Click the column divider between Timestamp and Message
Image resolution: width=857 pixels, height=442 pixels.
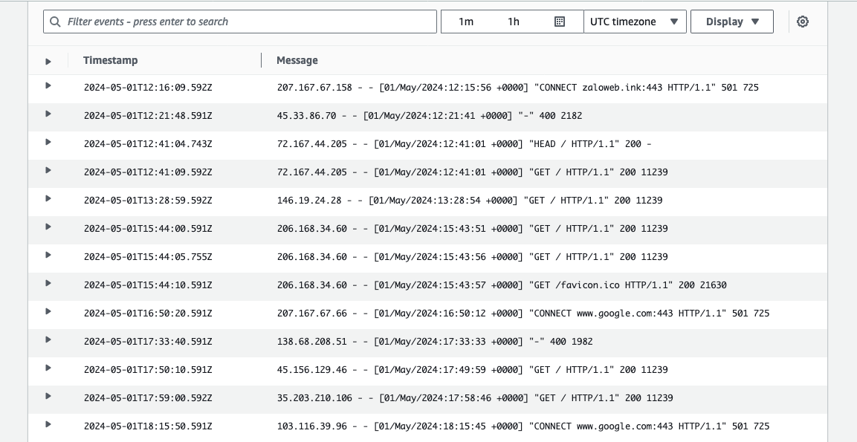coord(261,60)
